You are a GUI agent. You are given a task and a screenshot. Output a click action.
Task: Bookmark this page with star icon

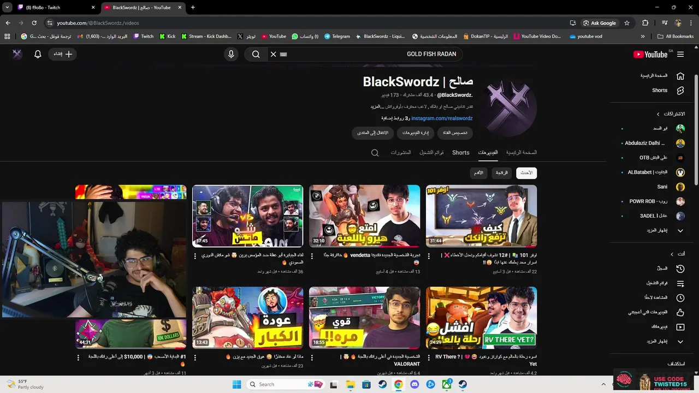tap(627, 23)
